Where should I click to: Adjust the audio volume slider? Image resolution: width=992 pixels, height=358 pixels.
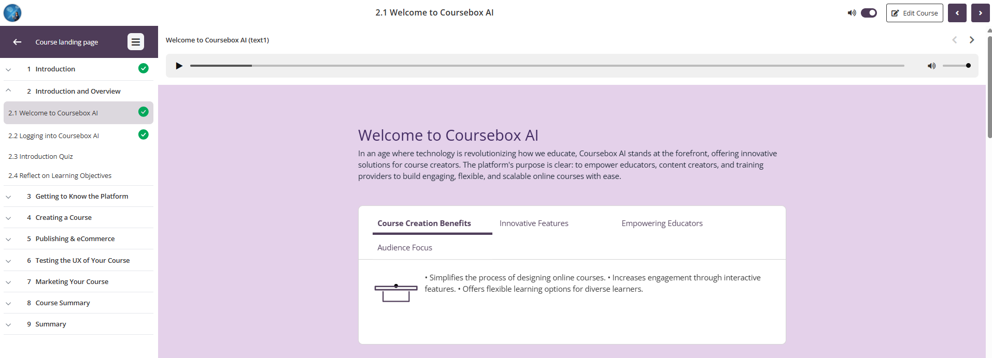coord(956,66)
